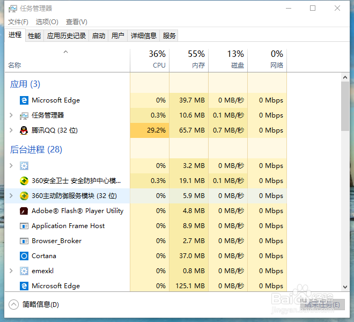This screenshot has height=322, width=354.
Task: Click the Cortana circle icon
Action: [24, 256]
